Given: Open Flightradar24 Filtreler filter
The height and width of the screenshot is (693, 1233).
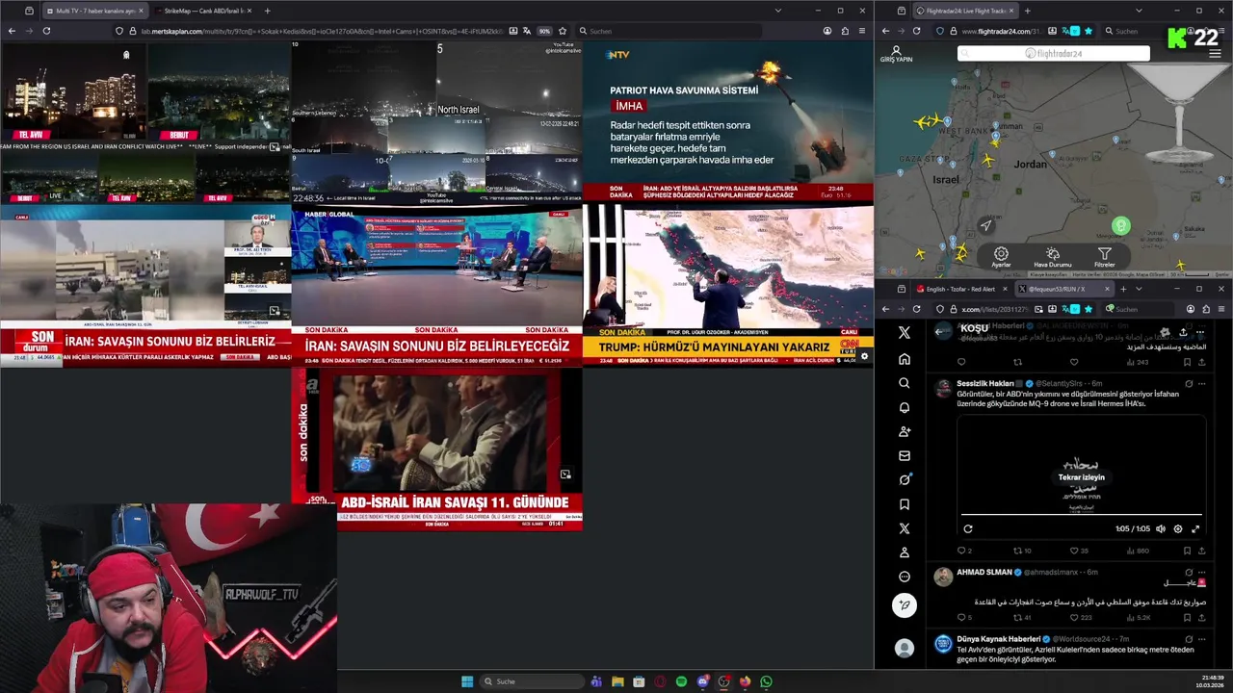Looking at the screenshot, I should 1104,256.
